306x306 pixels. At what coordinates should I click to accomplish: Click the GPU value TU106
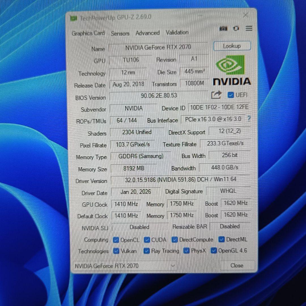[131, 60]
